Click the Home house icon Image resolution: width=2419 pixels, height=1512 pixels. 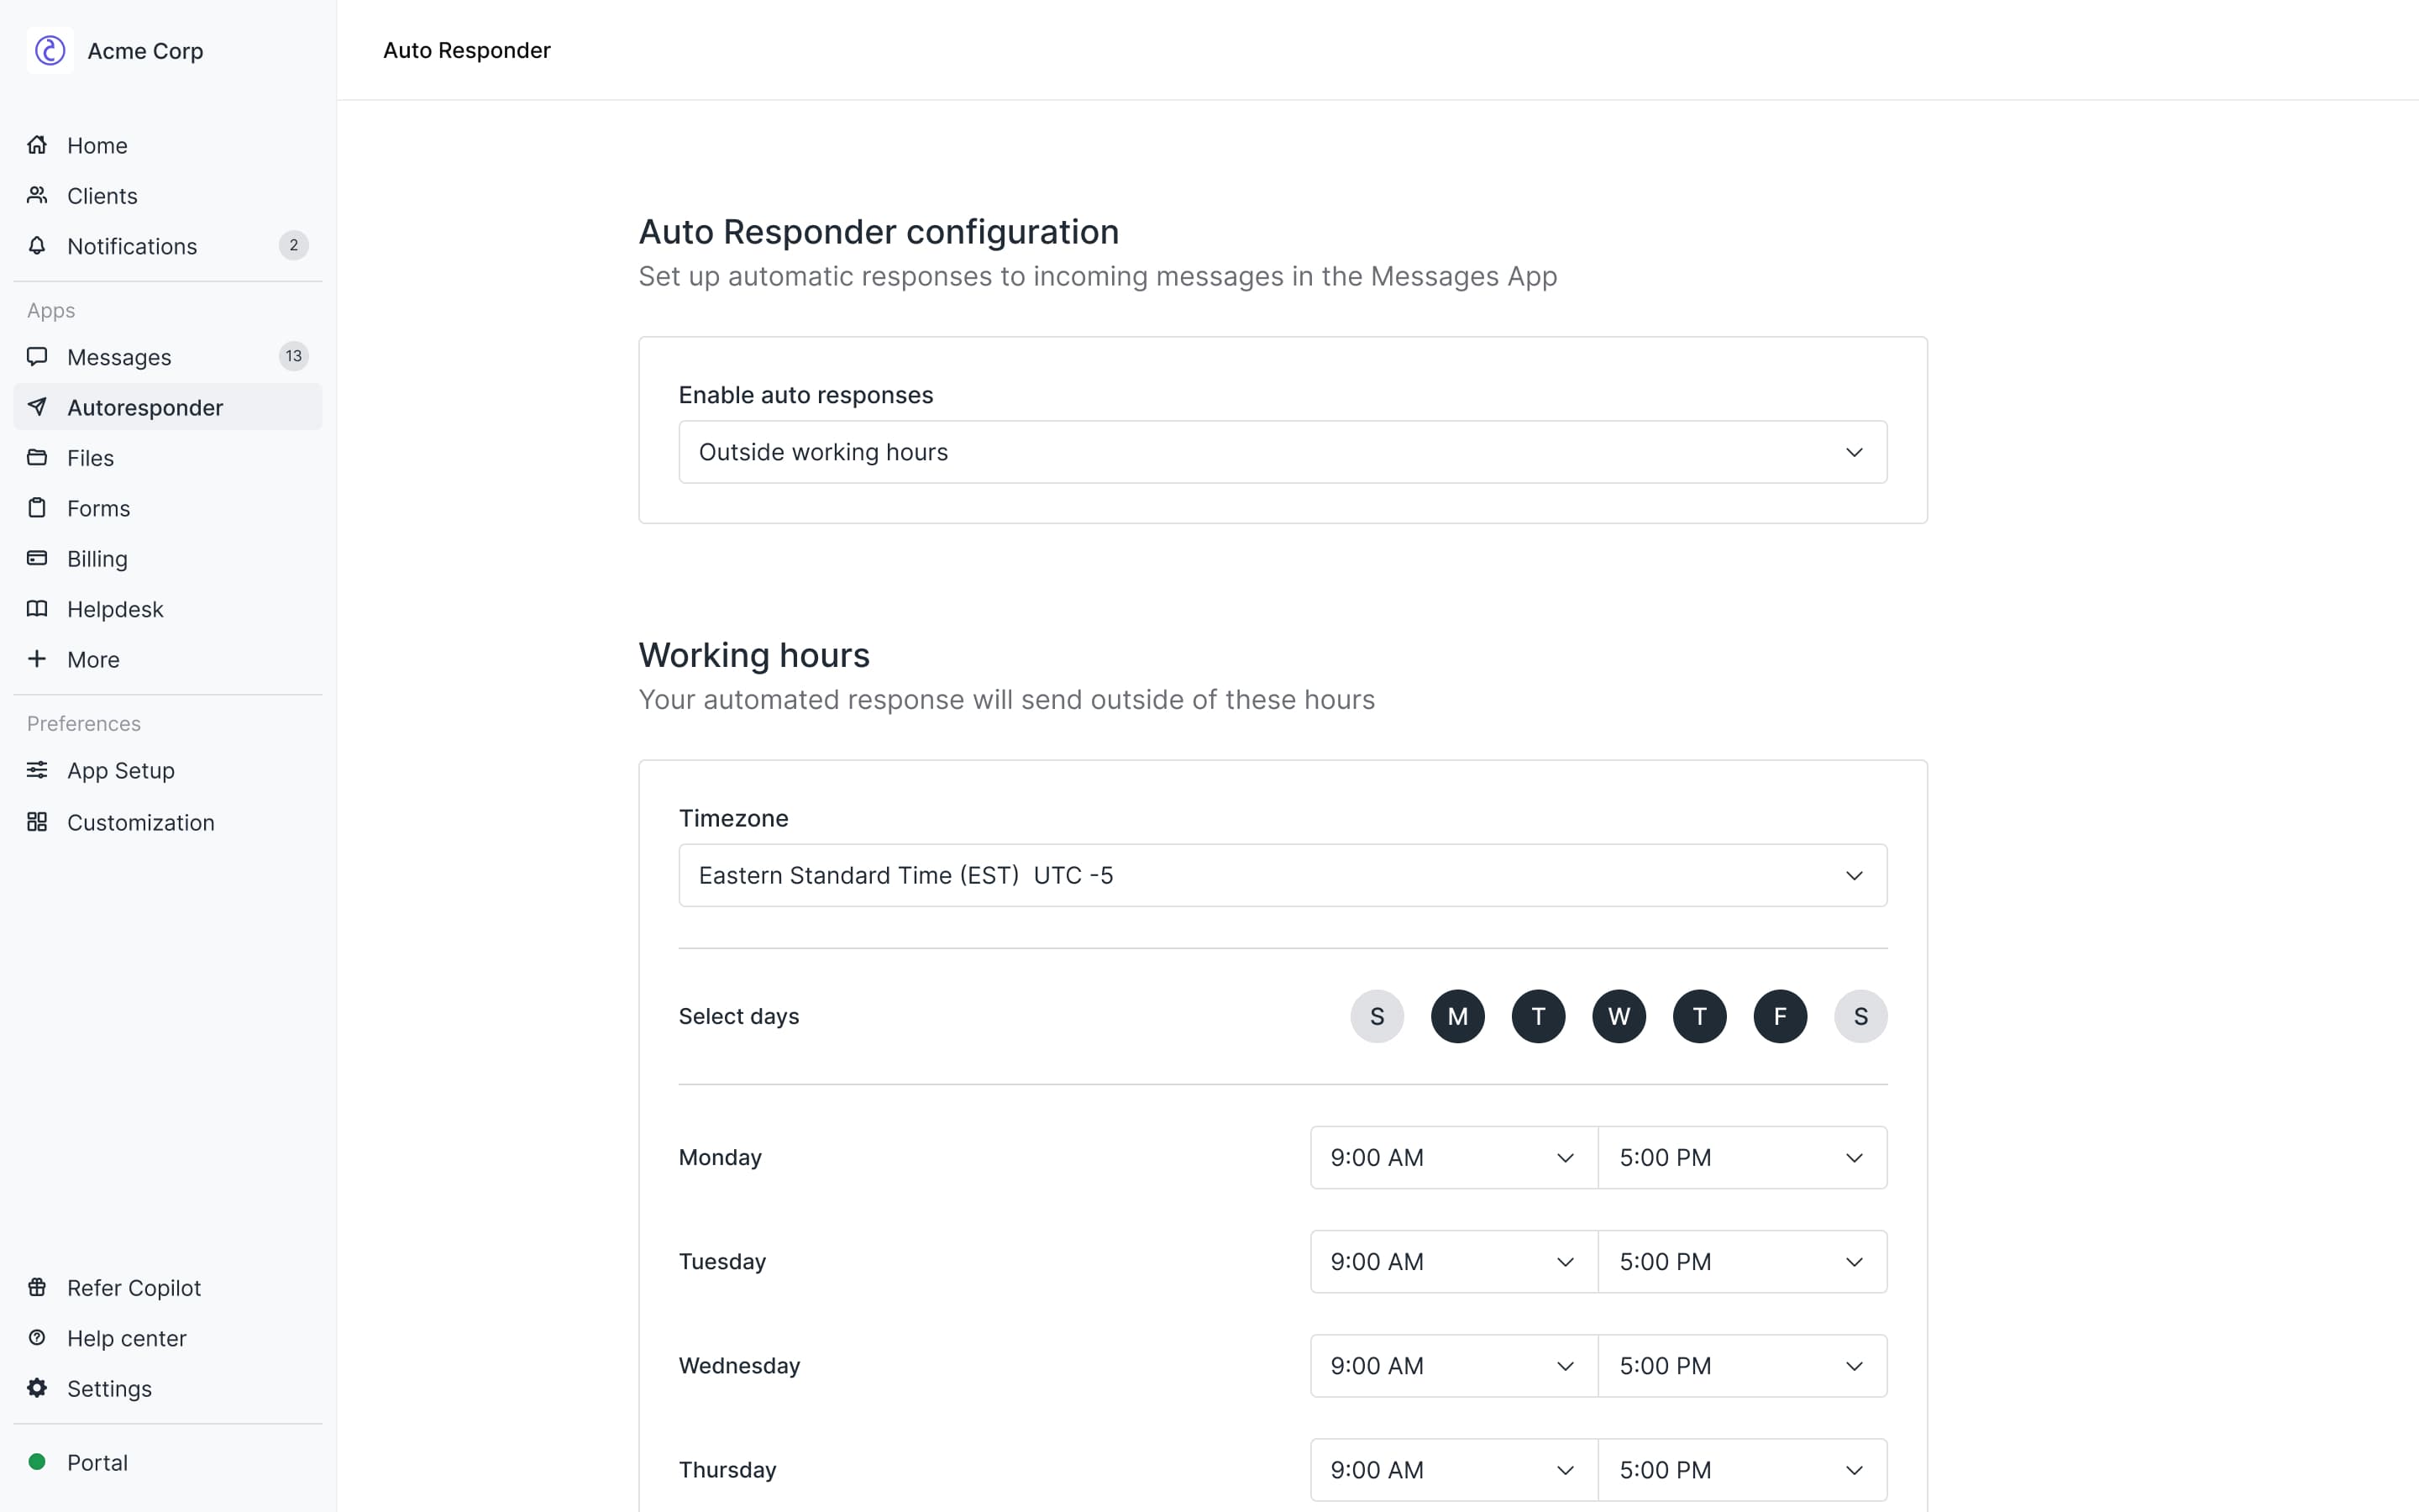click(x=37, y=145)
